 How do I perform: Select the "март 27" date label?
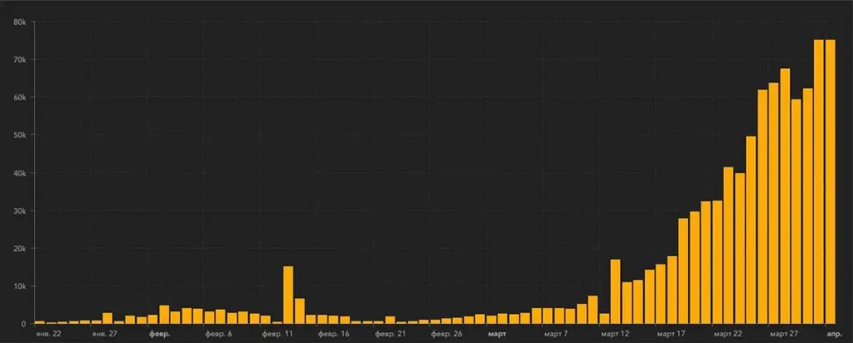tap(784, 334)
